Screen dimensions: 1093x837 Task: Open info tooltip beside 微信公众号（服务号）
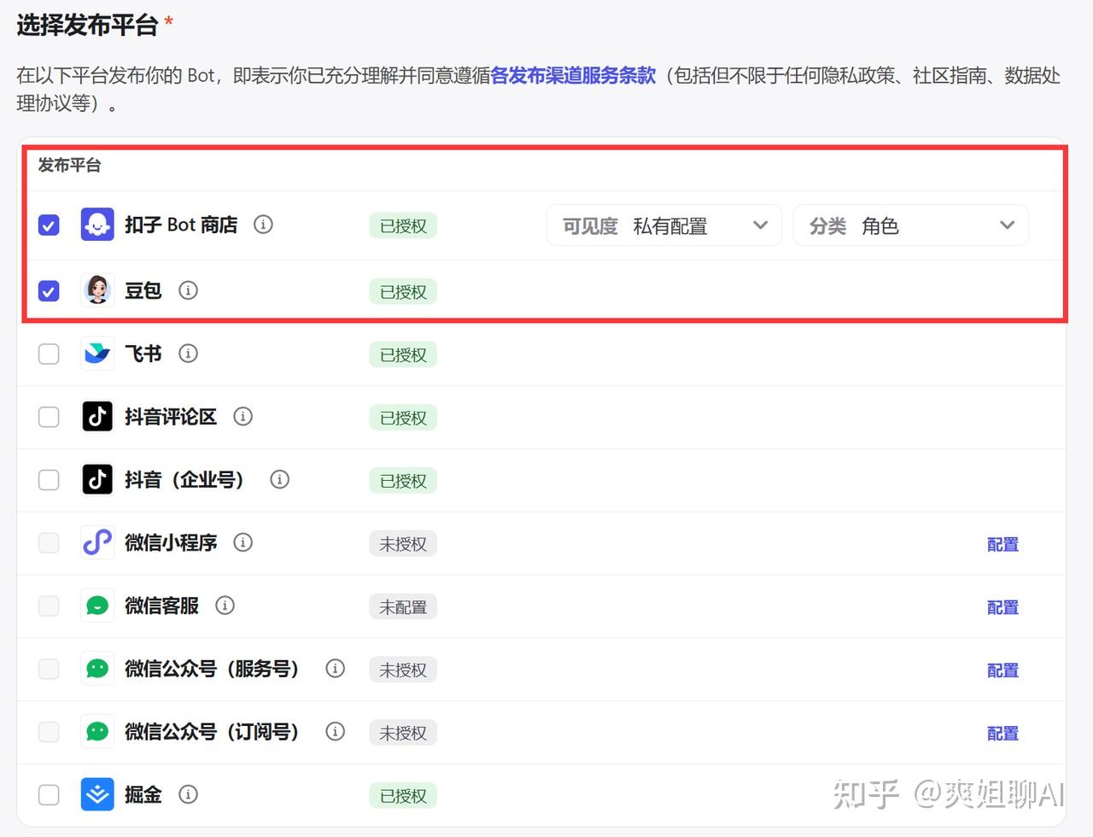point(336,669)
